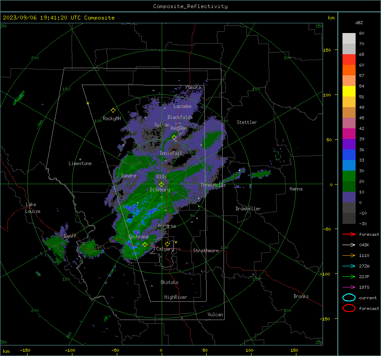Click the red 'forecast' ellipse in legend
Image resolution: width=381 pixels, height=356 pixels.
click(x=349, y=308)
